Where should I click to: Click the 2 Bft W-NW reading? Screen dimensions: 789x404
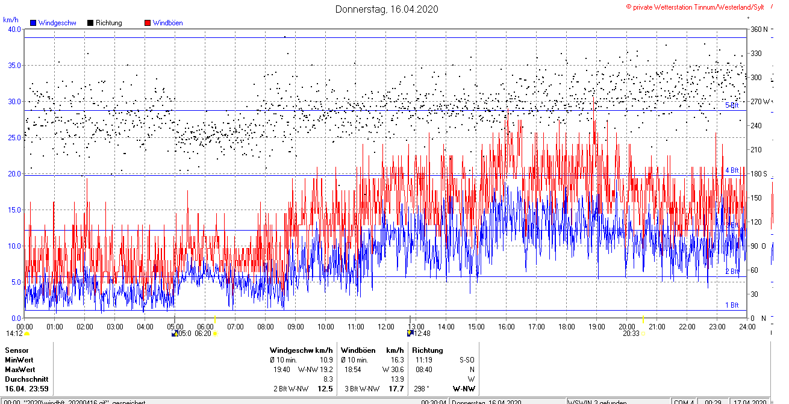pyautogui.click(x=291, y=389)
